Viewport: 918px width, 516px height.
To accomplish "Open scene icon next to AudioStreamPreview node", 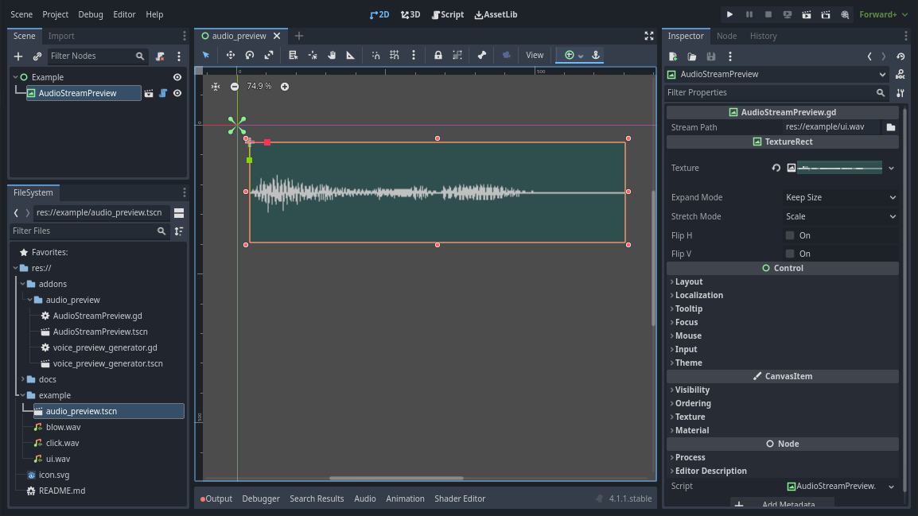I will point(149,93).
